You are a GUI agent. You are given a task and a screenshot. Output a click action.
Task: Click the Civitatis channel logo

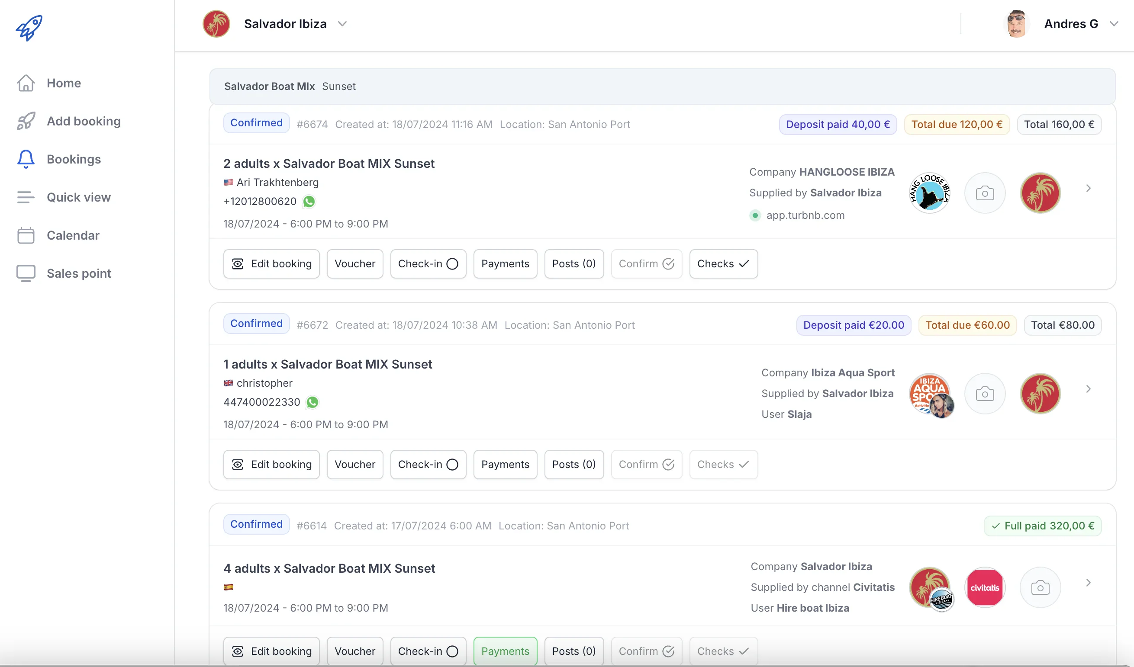click(985, 587)
